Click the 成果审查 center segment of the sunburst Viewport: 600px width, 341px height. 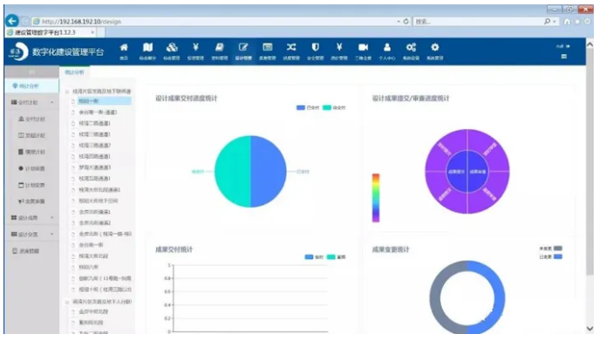click(x=478, y=172)
